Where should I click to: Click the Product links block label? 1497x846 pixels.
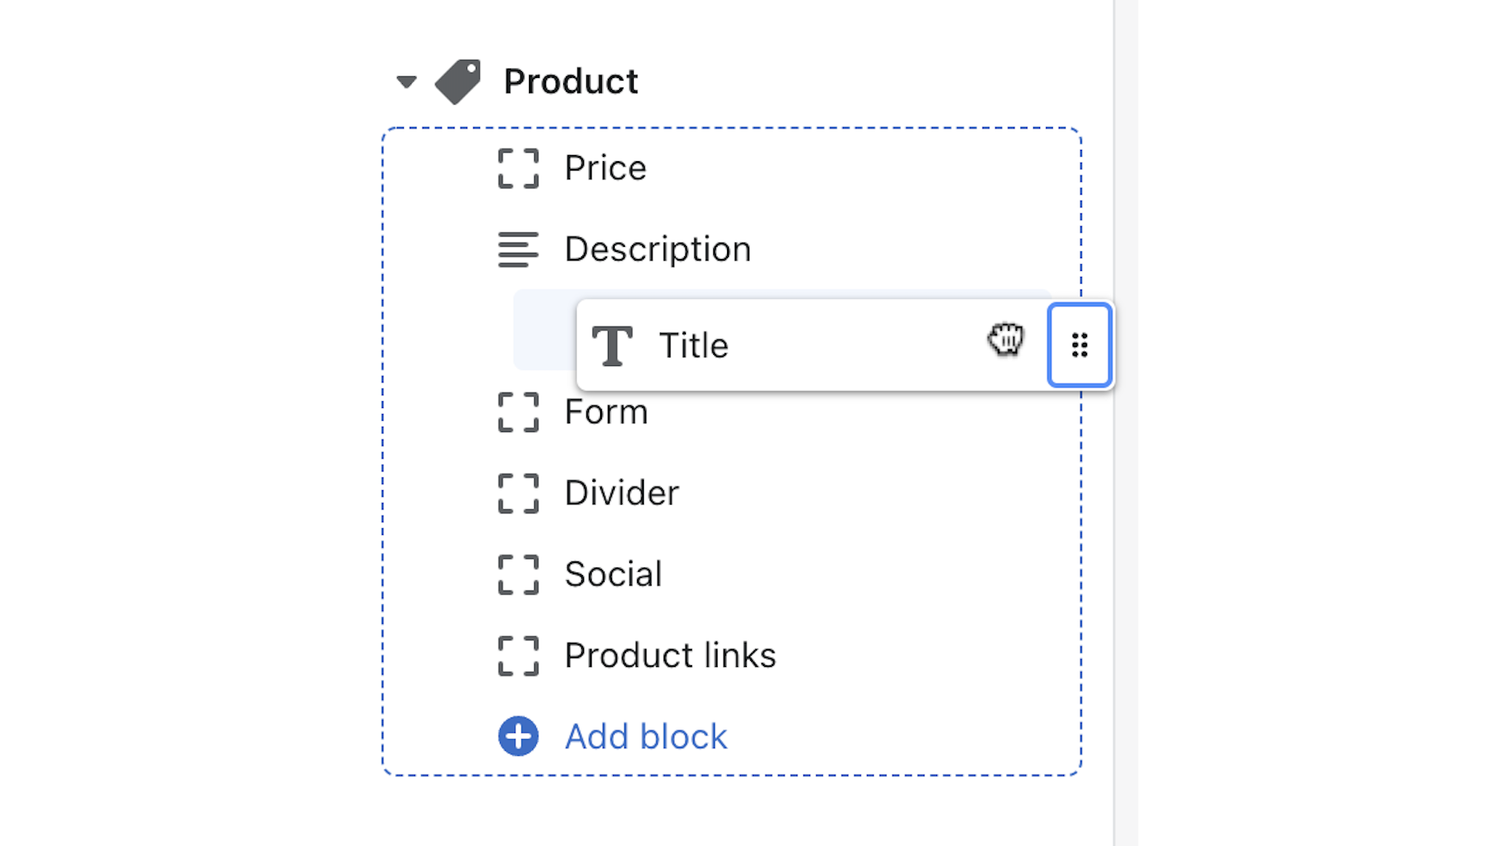click(670, 656)
